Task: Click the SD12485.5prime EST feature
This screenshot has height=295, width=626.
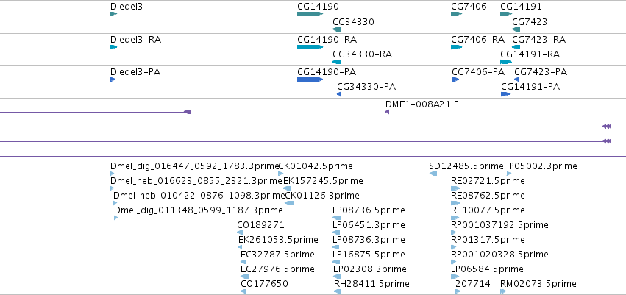Action: (433, 174)
